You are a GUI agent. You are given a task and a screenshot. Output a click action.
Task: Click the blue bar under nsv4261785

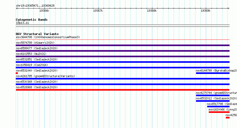click(x=122, y=79)
